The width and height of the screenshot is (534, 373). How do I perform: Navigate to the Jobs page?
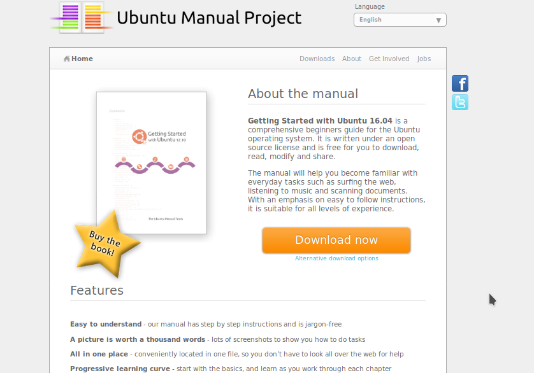pos(424,59)
